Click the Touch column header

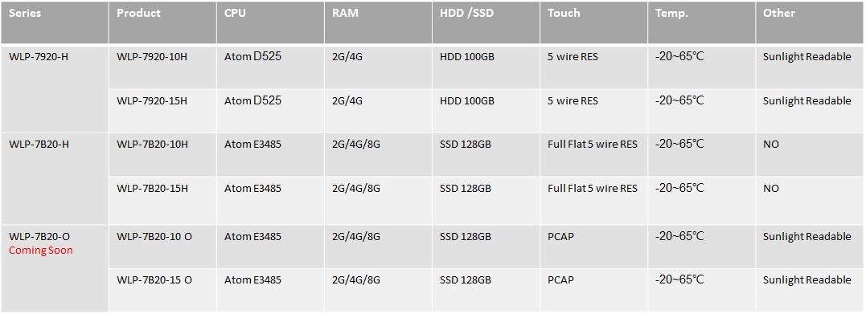point(593,22)
